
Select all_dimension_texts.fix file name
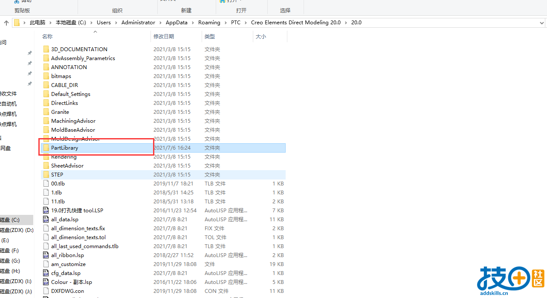[78, 229]
